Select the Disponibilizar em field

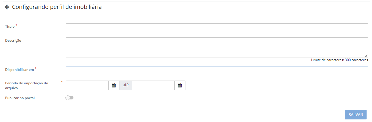coord(217,71)
